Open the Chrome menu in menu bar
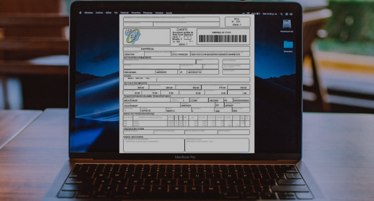 pos(88,13)
